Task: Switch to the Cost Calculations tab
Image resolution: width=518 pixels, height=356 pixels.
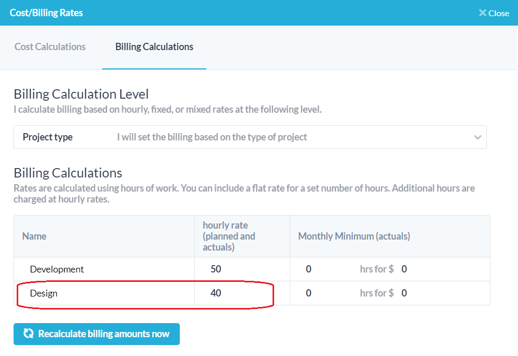Action: point(50,47)
